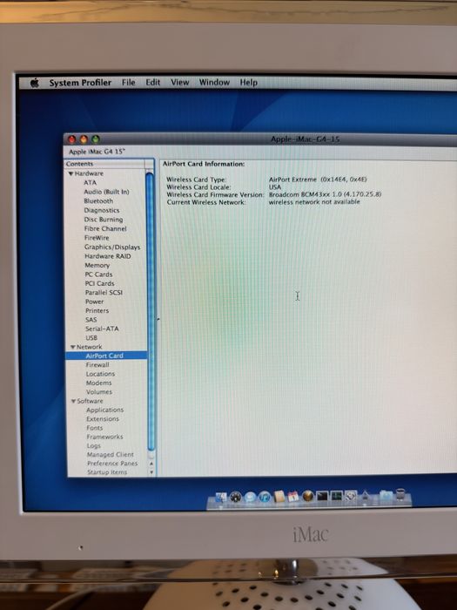Viewport: 457px width, 610px height.
Task: Select Startup Items in sidebar
Action: 107,472
